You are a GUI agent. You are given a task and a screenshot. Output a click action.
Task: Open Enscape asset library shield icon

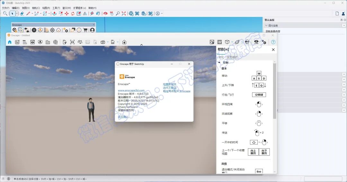point(40,30)
